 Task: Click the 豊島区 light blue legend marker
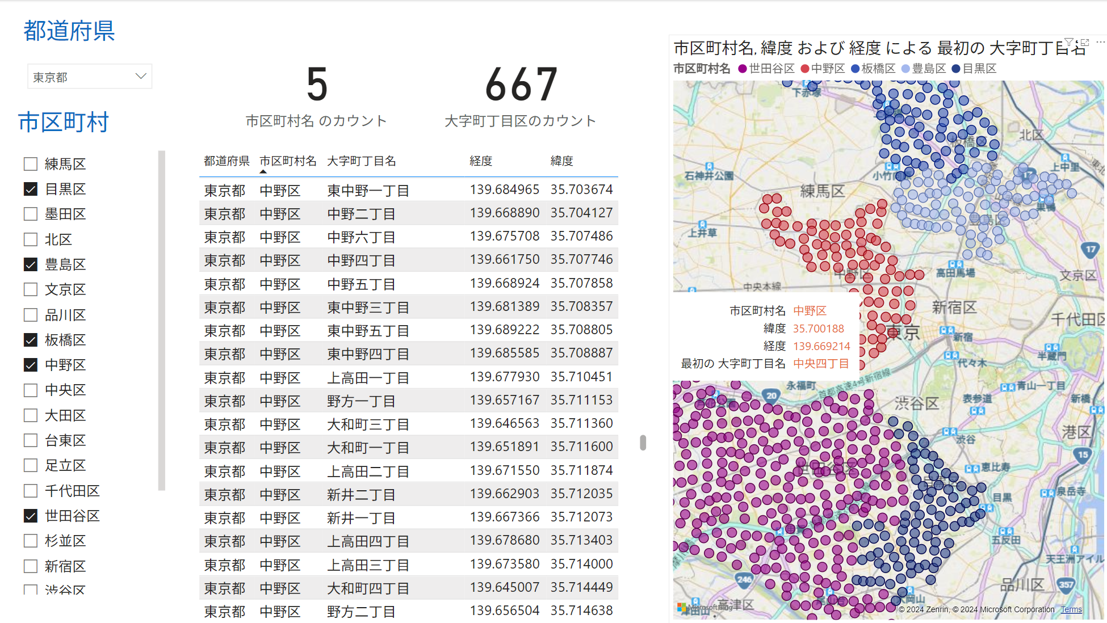point(905,69)
